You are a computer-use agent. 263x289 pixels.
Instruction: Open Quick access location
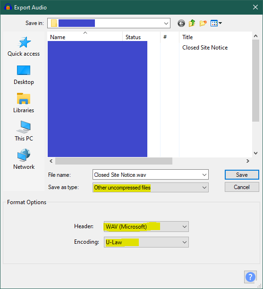click(x=24, y=47)
